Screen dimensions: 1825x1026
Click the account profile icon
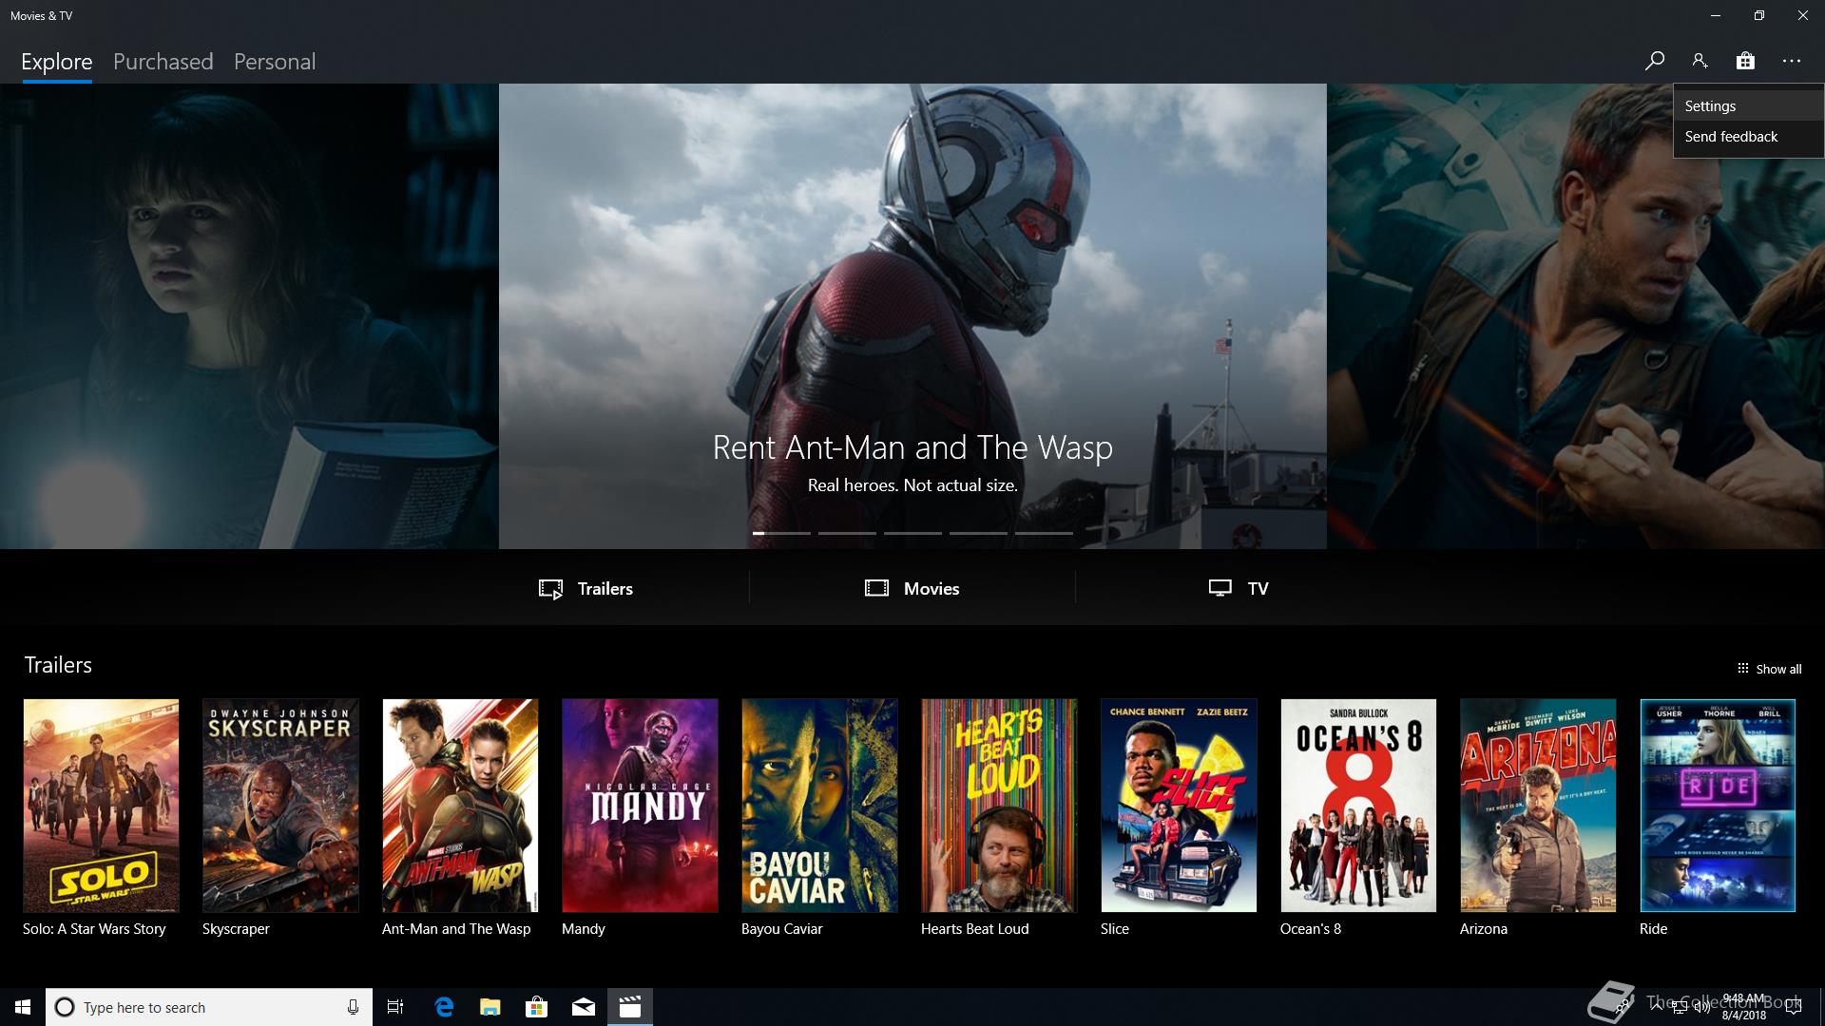[x=1700, y=61]
